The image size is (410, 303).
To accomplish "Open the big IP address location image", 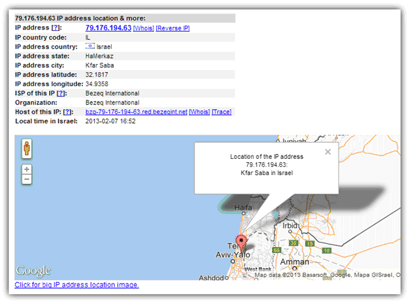I will (77, 285).
